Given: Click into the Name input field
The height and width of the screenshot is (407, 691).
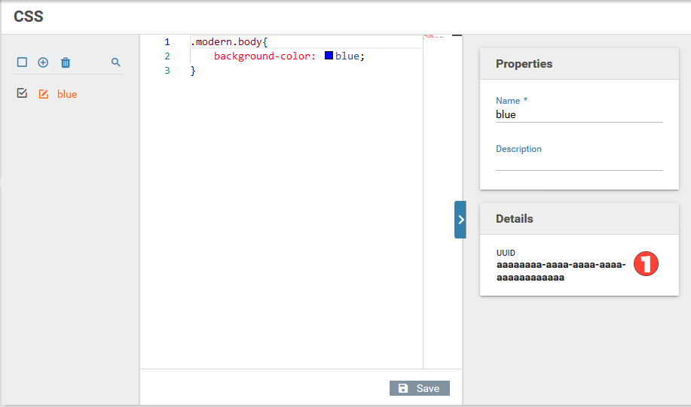Looking at the screenshot, I should [x=579, y=115].
